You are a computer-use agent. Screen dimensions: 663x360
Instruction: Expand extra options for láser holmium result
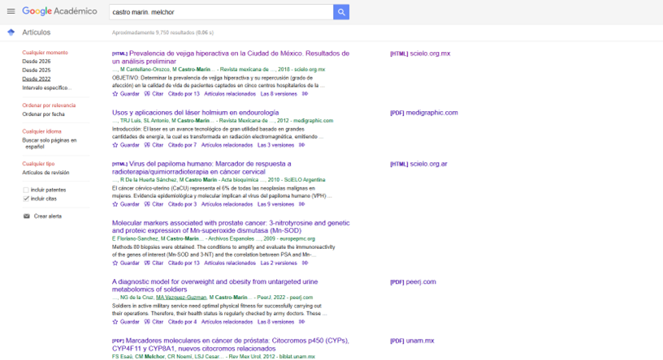pyautogui.click(x=302, y=145)
